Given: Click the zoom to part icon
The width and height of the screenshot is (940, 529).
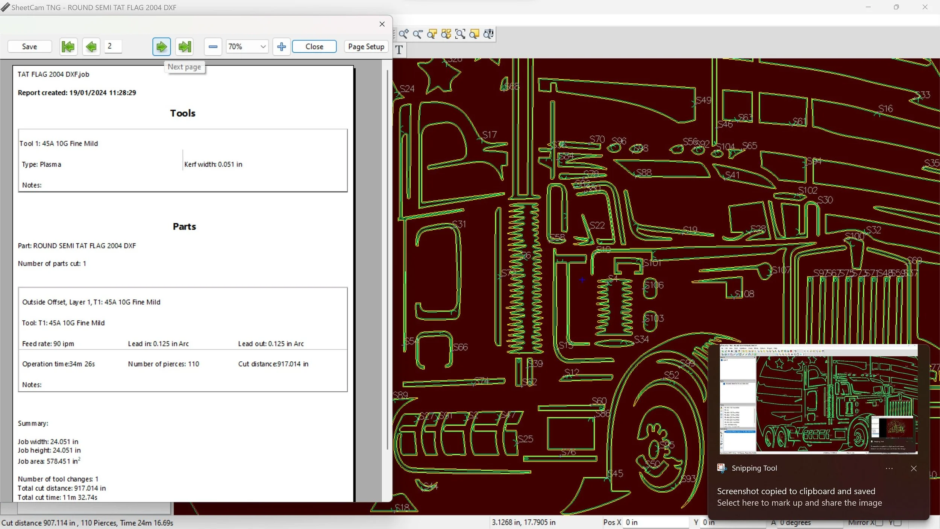Looking at the screenshot, I should (x=432, y=34).
